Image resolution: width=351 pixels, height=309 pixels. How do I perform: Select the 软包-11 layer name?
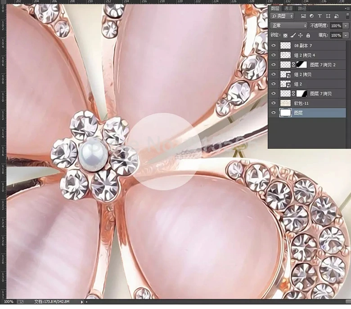click(x=301, y=103)
